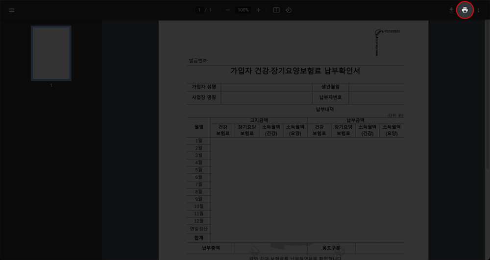Click the 생년월일 cell
490x260 pixels.
point(331,87)
